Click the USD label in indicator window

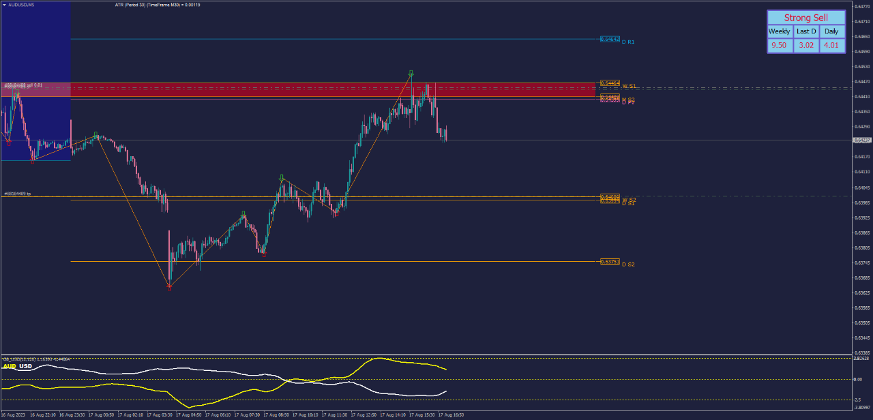[x=25, y=366]
